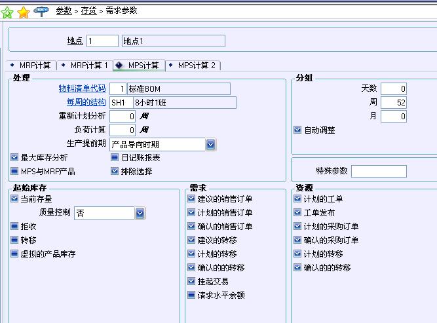This screenshot has width=437, height=323.
Task: Go to 存货 in the breadcrumb
Action: pos(89,10)
